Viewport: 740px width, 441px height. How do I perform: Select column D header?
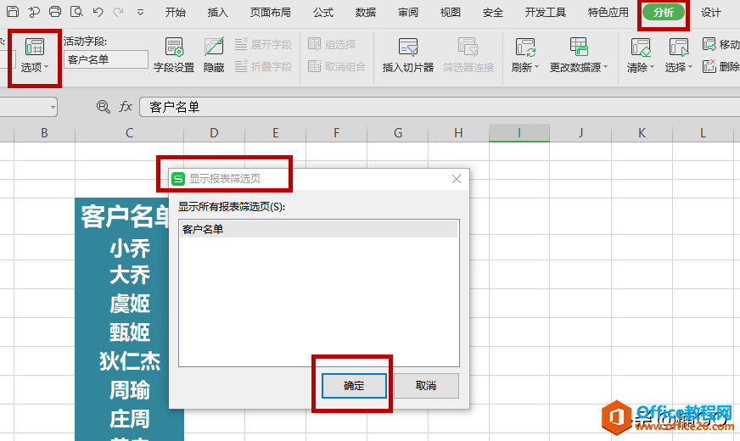(x=214, y=133)
